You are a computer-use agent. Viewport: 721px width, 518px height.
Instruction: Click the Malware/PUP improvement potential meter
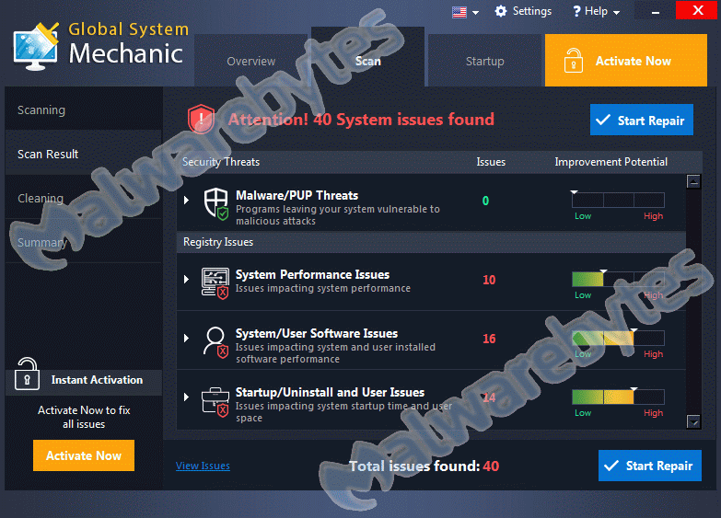(x=618, y=201)
